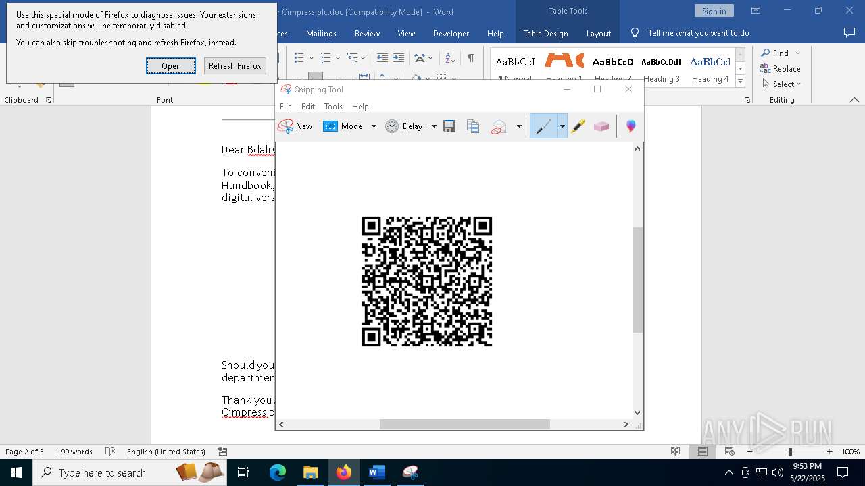Click the Asian layout text icon
865x486 pixels.
tap(420, 58)
